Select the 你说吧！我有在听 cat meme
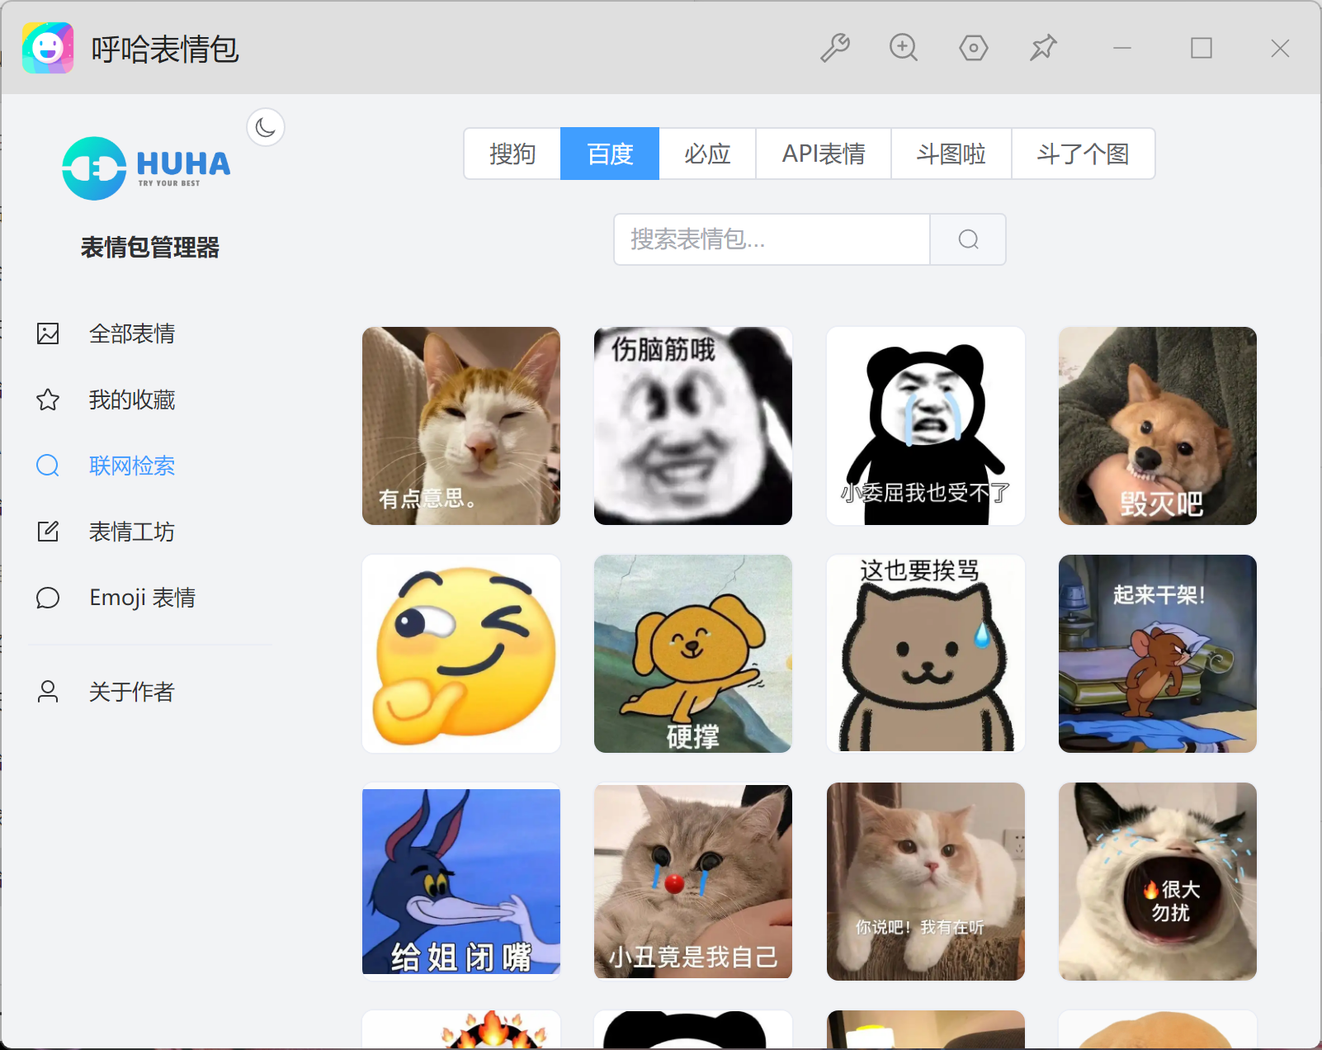This screenshot has height=1050, width=1322. (926, 882)
